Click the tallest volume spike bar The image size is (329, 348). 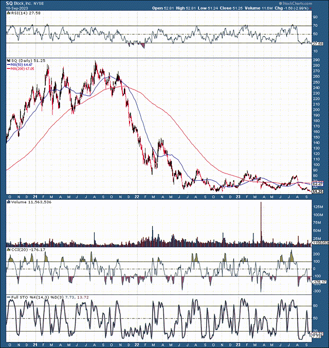(261, 224)
